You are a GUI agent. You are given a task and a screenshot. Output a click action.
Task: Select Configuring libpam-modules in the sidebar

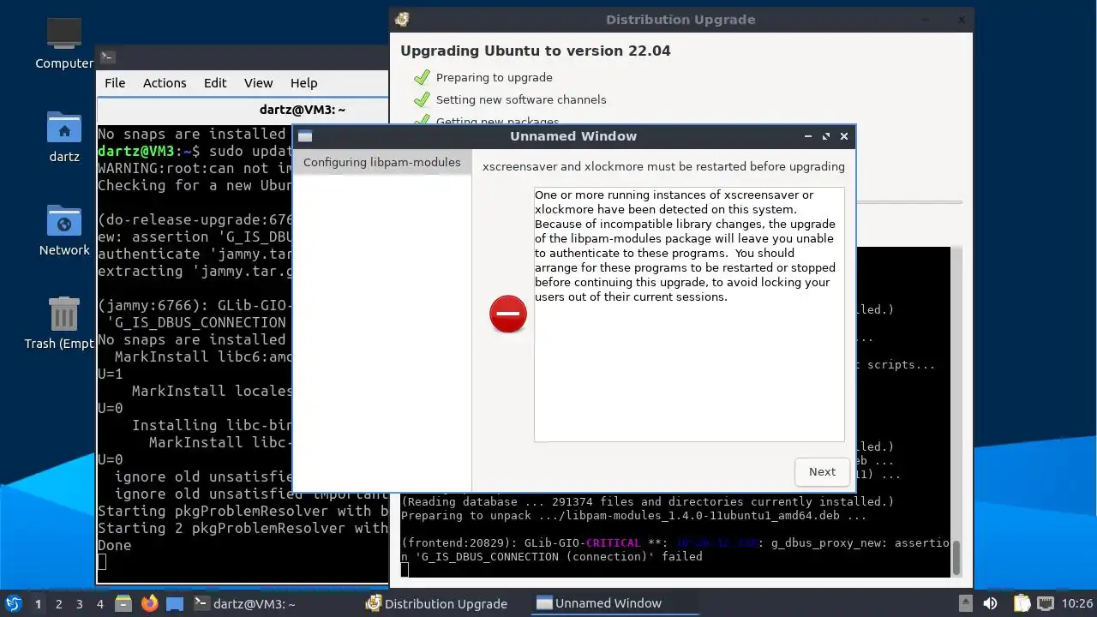click(x=381, y=162)
